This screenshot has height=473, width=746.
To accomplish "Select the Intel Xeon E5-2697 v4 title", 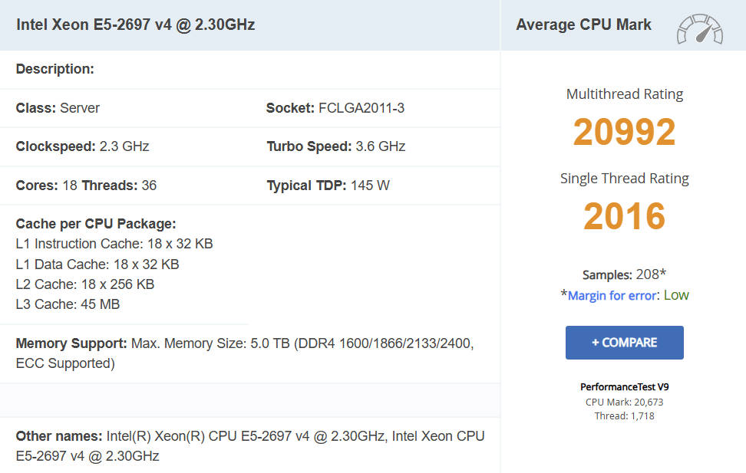I will (135, 25).
